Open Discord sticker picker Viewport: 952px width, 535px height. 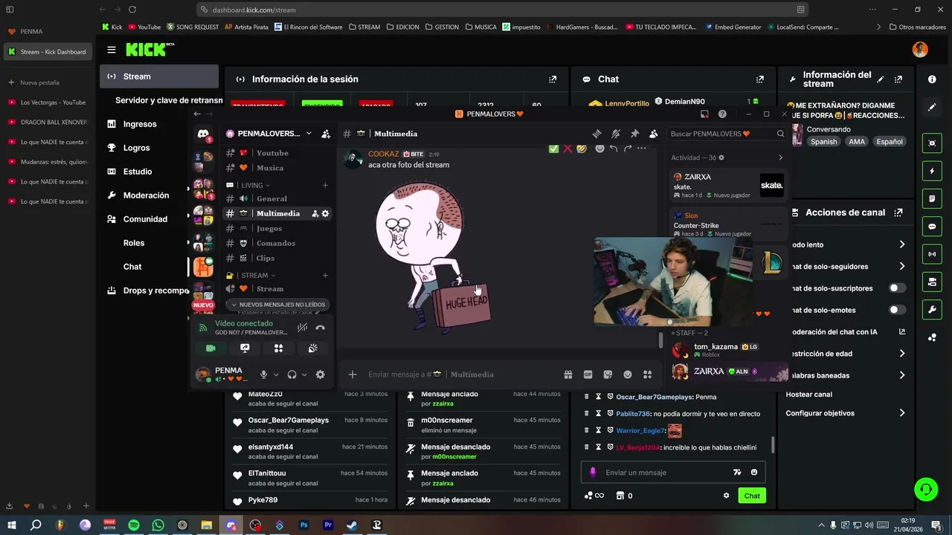click(608, 374)
